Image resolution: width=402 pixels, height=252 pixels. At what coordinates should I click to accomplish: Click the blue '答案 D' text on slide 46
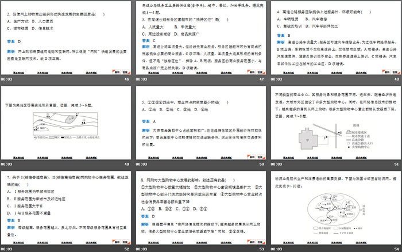coord(14,41)
